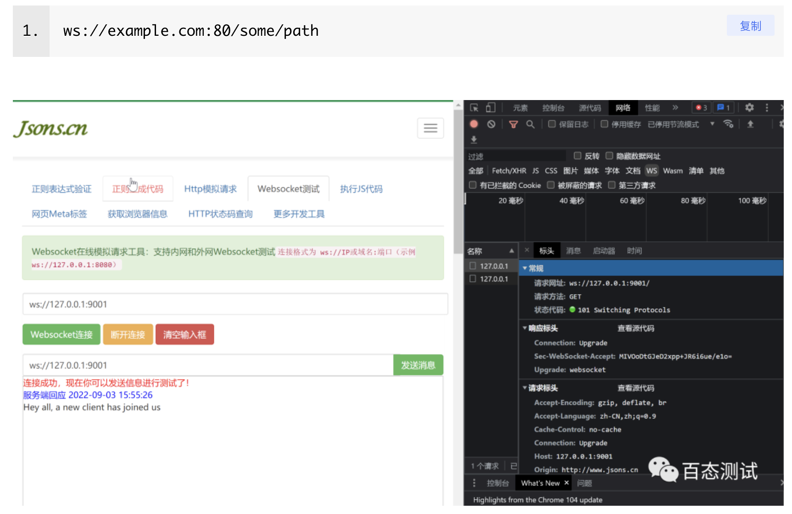This screenshot has width=792, height=514.
Task: Open the 正则表达式验证 link
Action: [x=61, y=189]
